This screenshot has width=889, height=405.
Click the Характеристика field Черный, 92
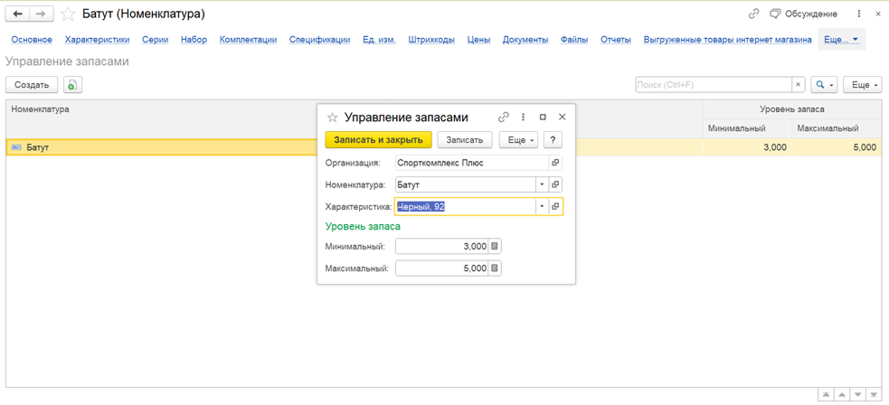click(x=465, y=207)
